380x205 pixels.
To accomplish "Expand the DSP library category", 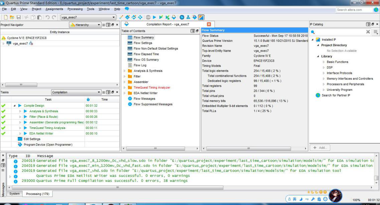I will [x=324, y=68].
